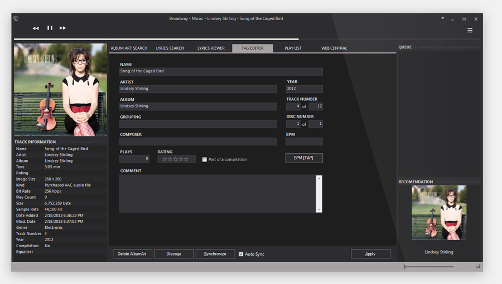Click the window resize grip icon

pos(477,266)
